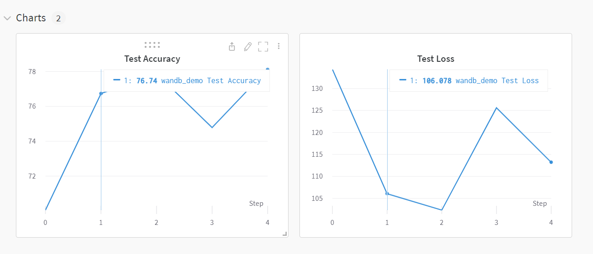The height and width of the screenshot is (254, 593).
Task: Click the step 1 data point on Test Loss
Action: (x=387, y=194)
